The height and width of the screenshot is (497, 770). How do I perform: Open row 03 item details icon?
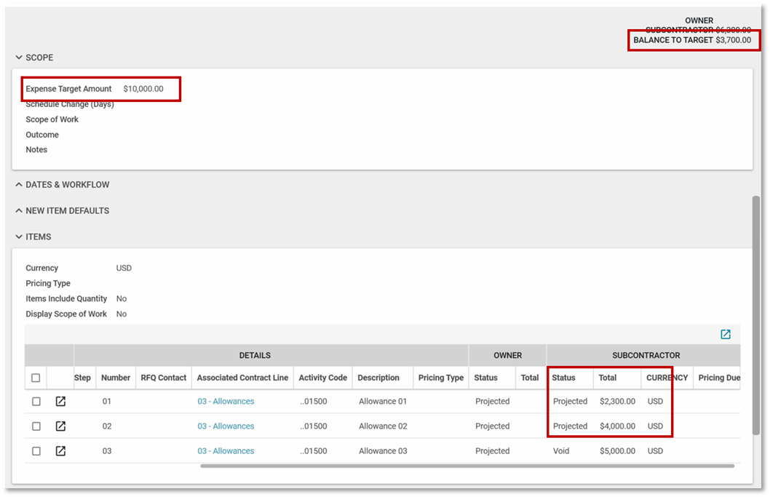coord(60,451)
